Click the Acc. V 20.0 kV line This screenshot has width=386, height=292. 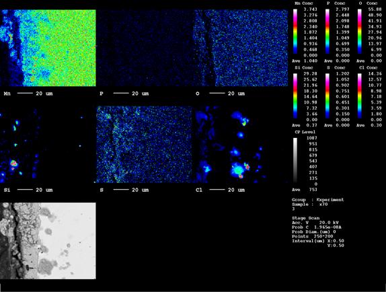pyautogui.click(x=315, y=223)
